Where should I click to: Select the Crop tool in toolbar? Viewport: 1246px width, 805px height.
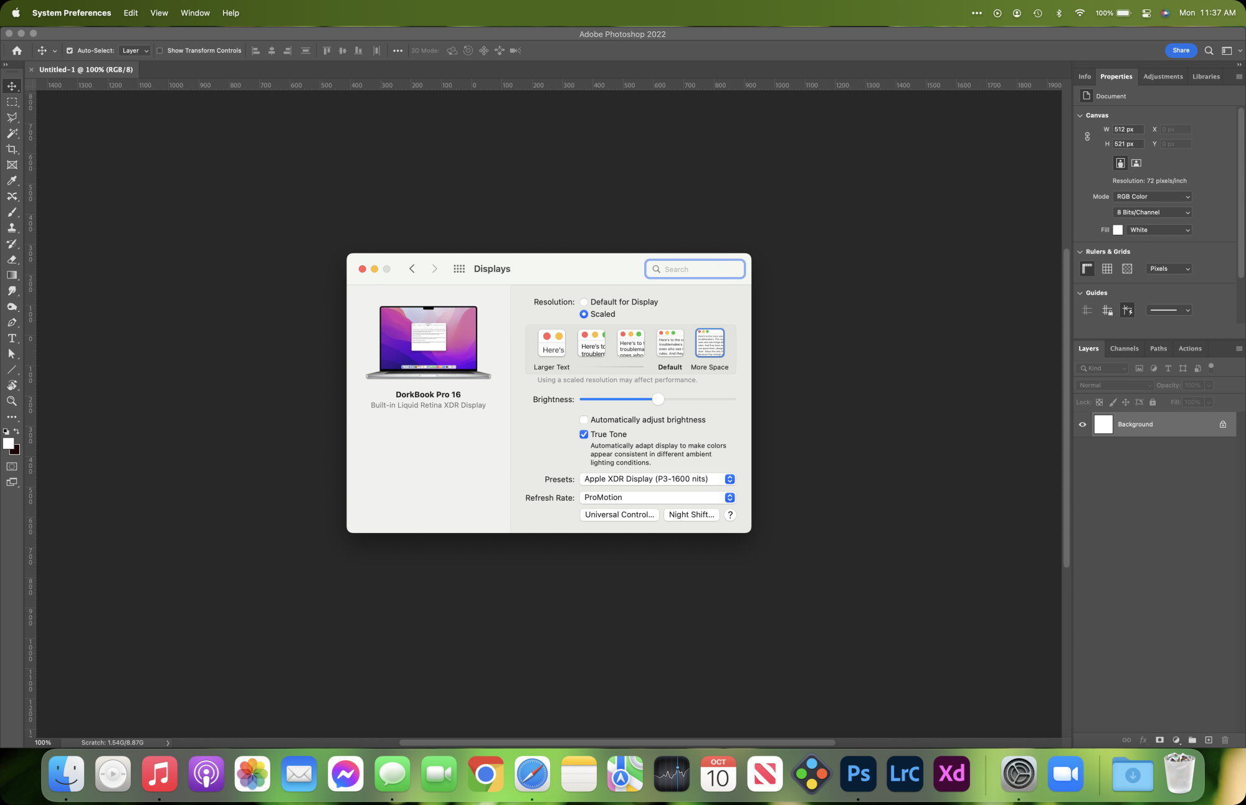click(12, 149)
